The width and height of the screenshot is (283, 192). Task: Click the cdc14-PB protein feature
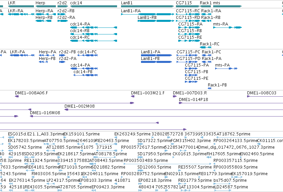pos(85,75)
